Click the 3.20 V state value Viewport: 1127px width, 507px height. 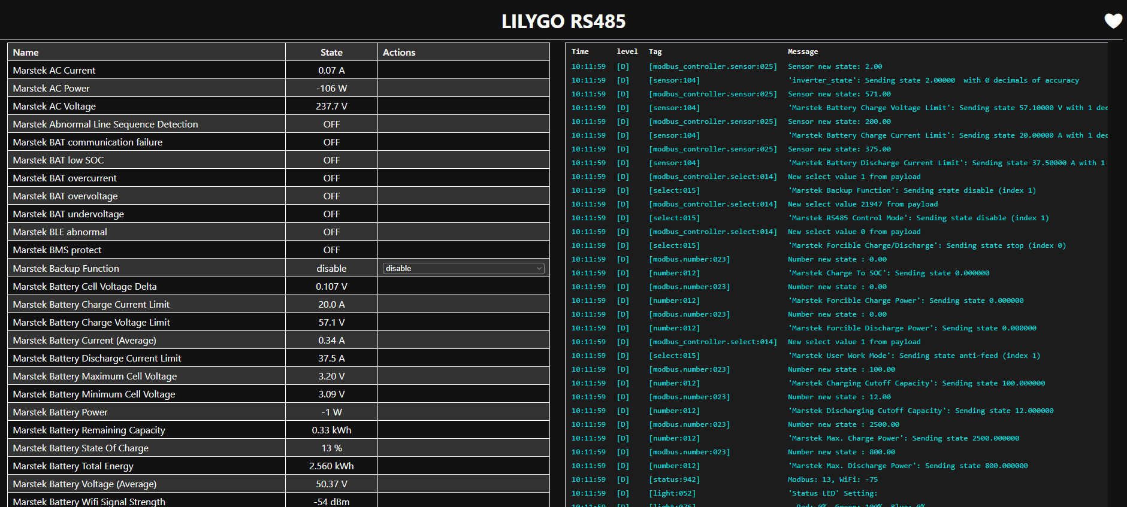tap(331, 376)
